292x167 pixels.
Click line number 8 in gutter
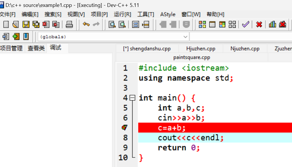125,138
